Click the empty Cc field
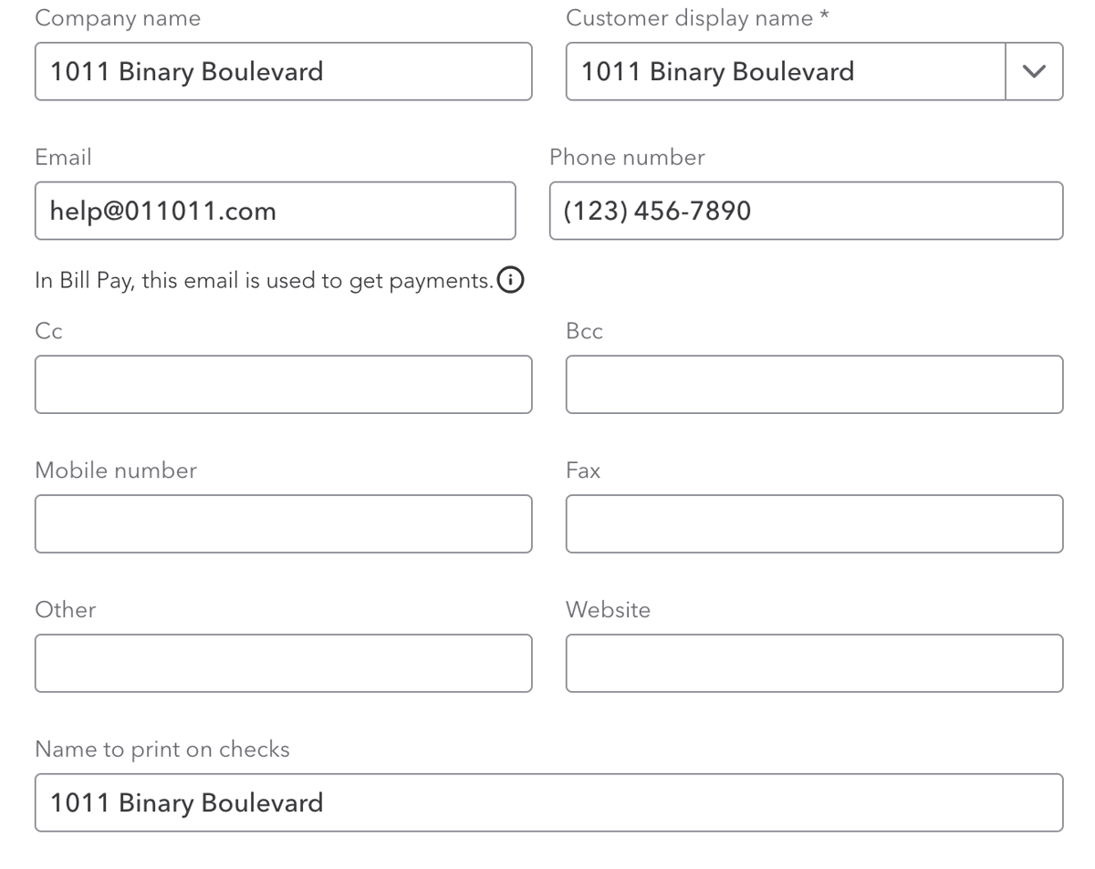Viewport: 1095px width, 869px height. point(283,384)
